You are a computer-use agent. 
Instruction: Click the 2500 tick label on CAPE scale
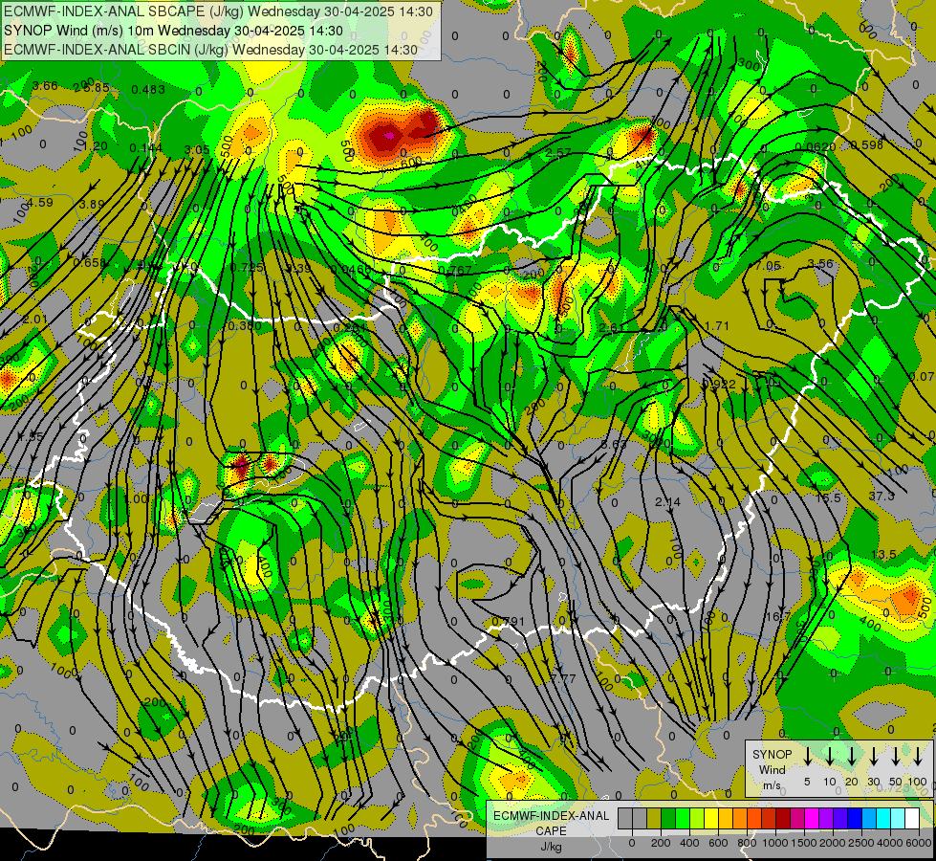(x=861, y=843)
